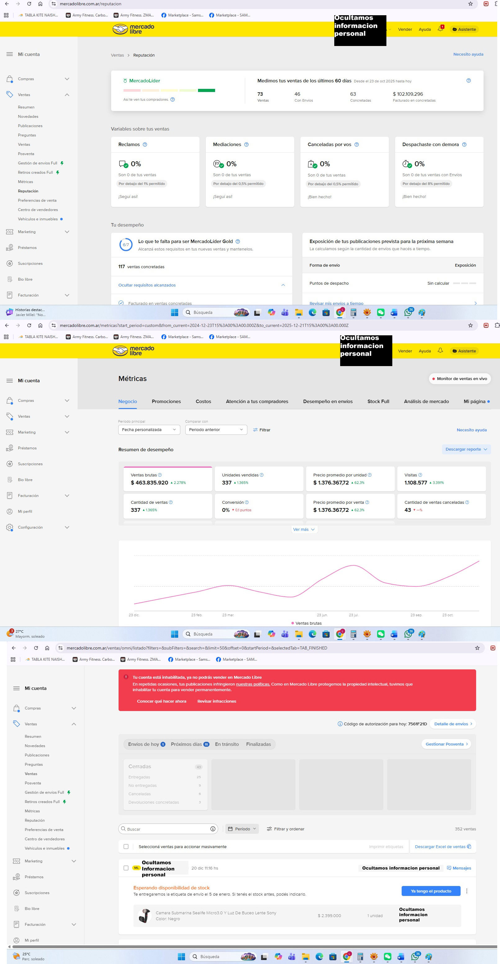Click the help icon next to Reclamos

pyautogui.click(x=145, y=145)
